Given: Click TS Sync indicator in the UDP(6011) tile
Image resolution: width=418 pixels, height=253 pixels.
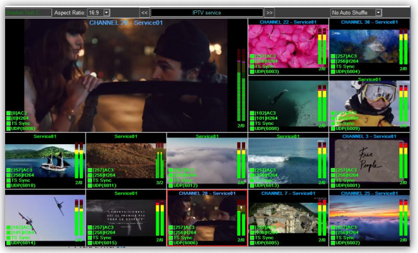Looking at the screenshot, I should (x=90, y=180).
